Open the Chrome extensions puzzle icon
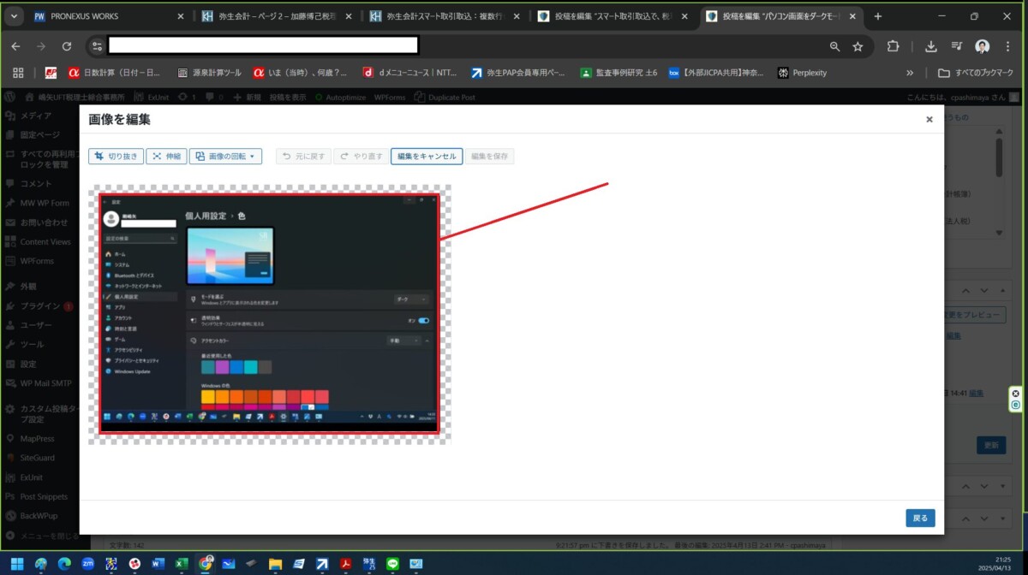This screenshot has width=1028, height=575. click(893, 46)
